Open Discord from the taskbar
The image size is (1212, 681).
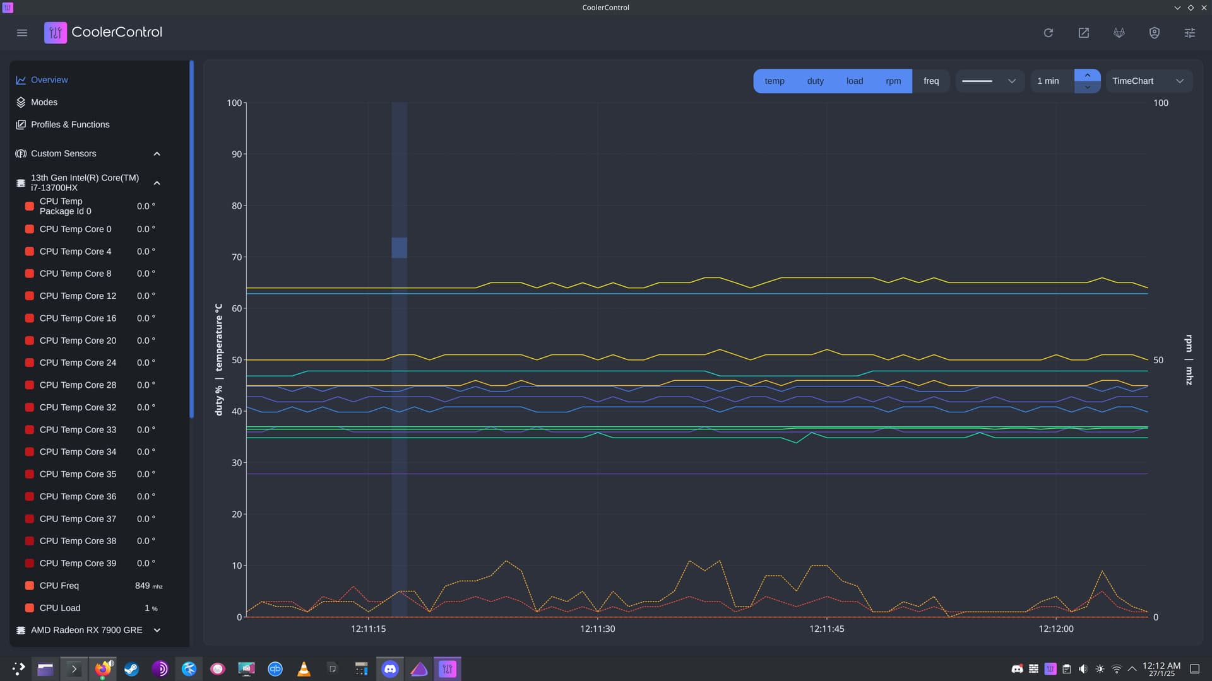pyautogui.click(x=390, y=669)
